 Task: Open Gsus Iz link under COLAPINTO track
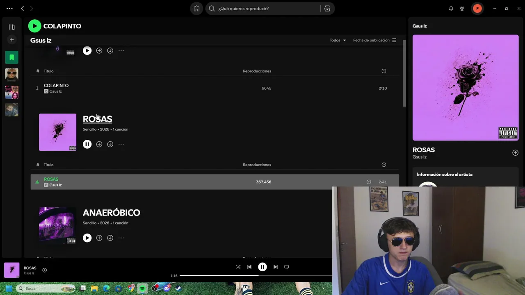pyautogui.click(x=55, y=91)
